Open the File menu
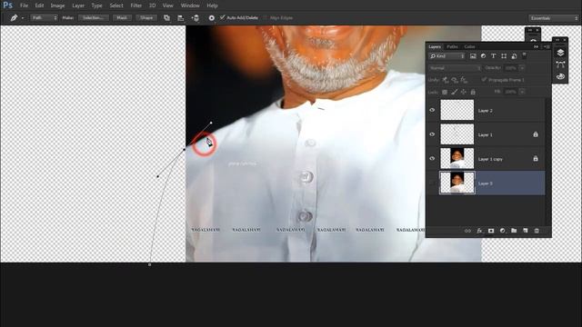The width and height of the screenshot is (582, 327). tap(25, 5)
